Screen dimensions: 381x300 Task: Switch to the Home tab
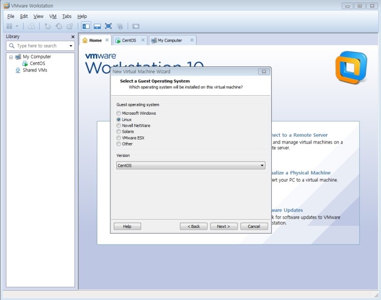tap(95, 40)
